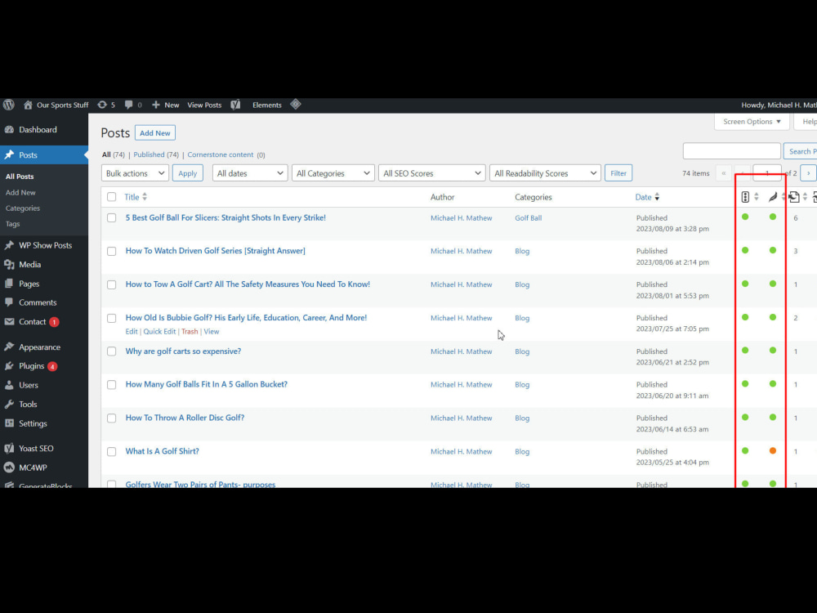Open WP Show Posts menu
Viewport: 817px width, 613px height.
[x=44, y=245]
